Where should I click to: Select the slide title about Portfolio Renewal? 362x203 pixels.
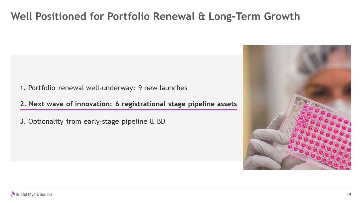tap(155, 16)
